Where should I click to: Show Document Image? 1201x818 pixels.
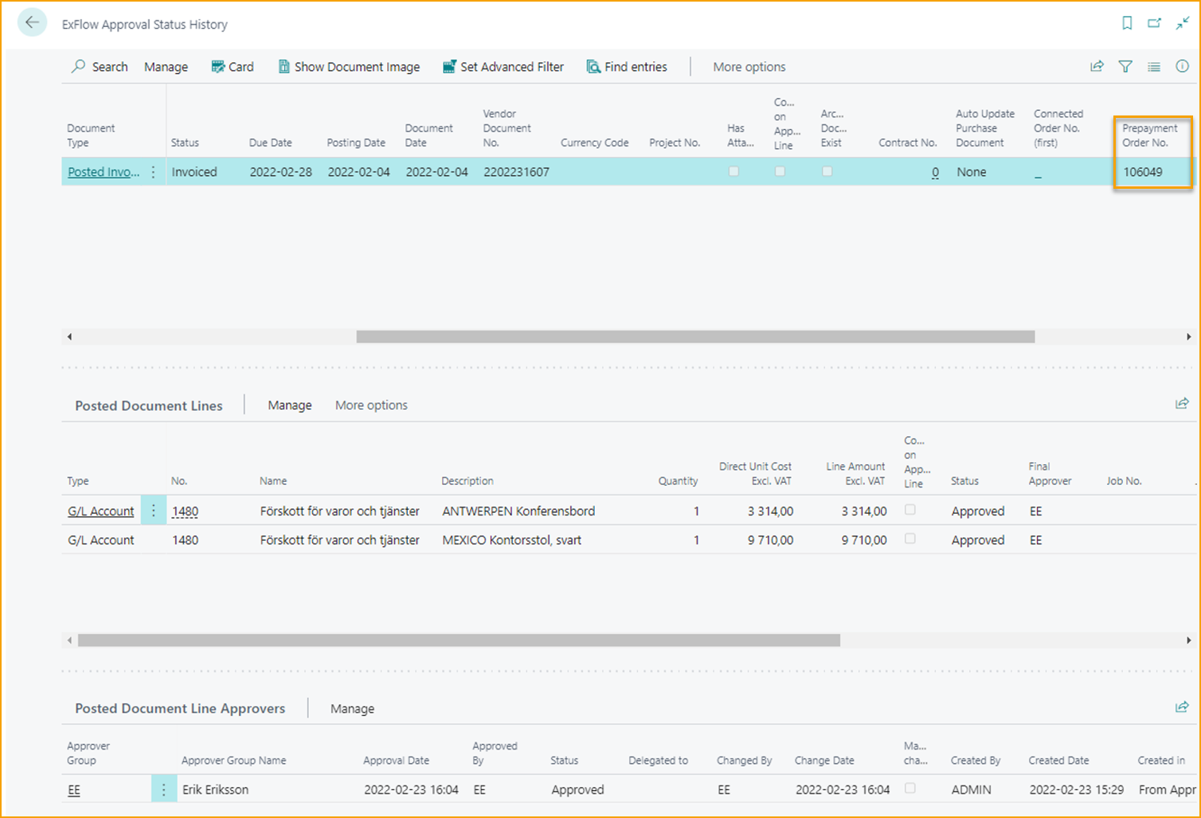[349, 67]
